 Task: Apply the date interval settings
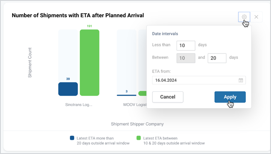[x=230, y=97]
